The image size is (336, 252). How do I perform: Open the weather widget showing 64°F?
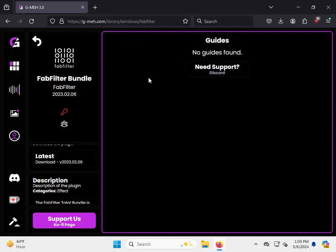point(16,244)
